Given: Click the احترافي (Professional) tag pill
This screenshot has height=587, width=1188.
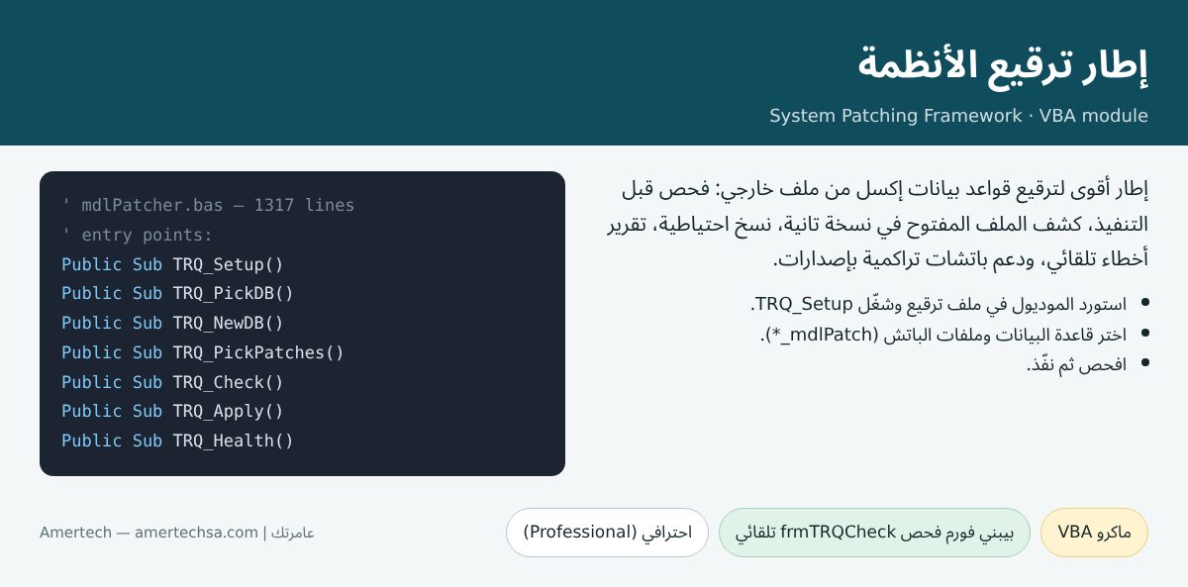Looking at the screenshot, I should [x=607, y=533].
